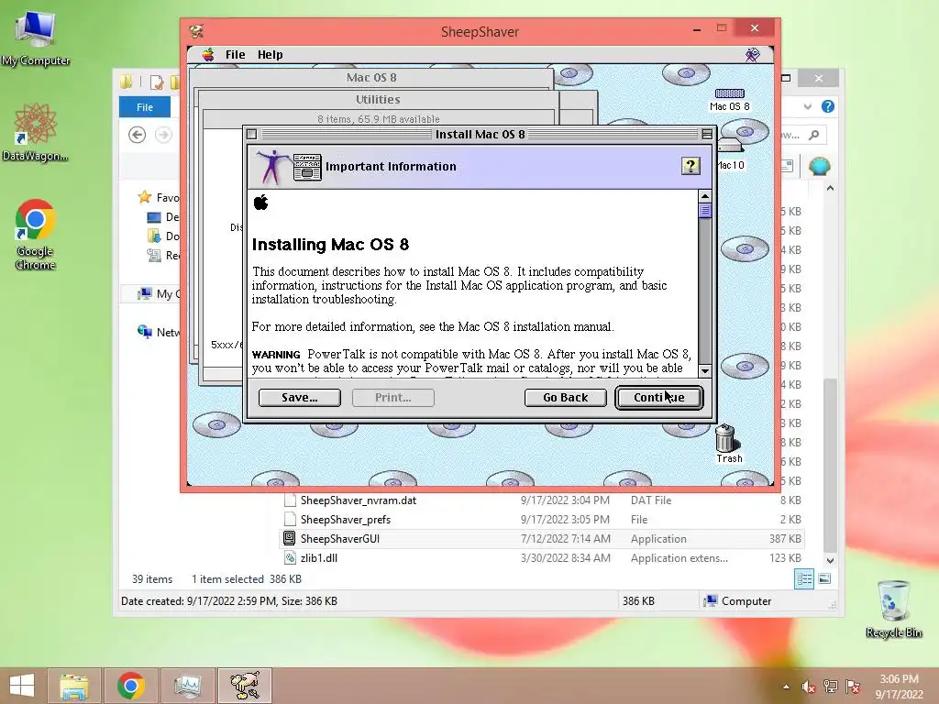This screenshot has height=704, width=939.
Task: Click the Explorer Forward arrow button
Action: tap(163, 135)
